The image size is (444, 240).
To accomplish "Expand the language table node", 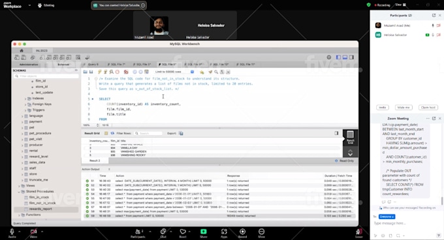I will 22,116.
